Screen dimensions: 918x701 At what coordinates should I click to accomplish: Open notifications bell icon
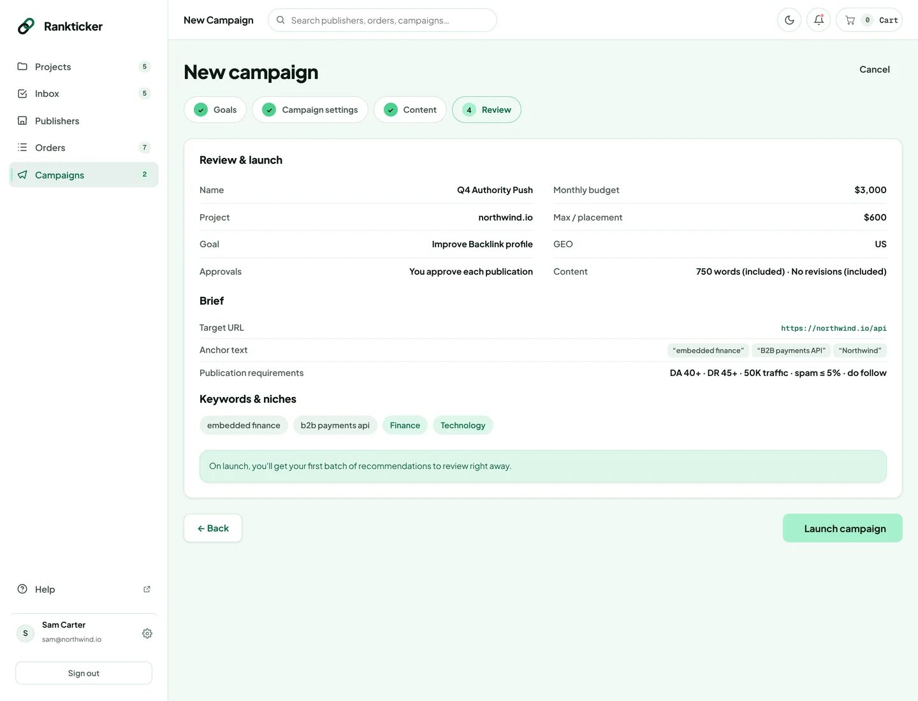pos(819,20)
